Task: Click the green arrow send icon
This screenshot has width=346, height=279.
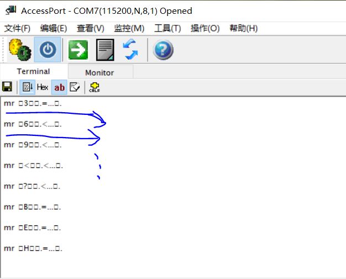Action: (78, 50)
